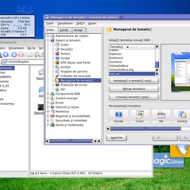Screen dimensions: 190x190
Task: Open Ajutor menu in Control Center
Action: pos(92,23)
